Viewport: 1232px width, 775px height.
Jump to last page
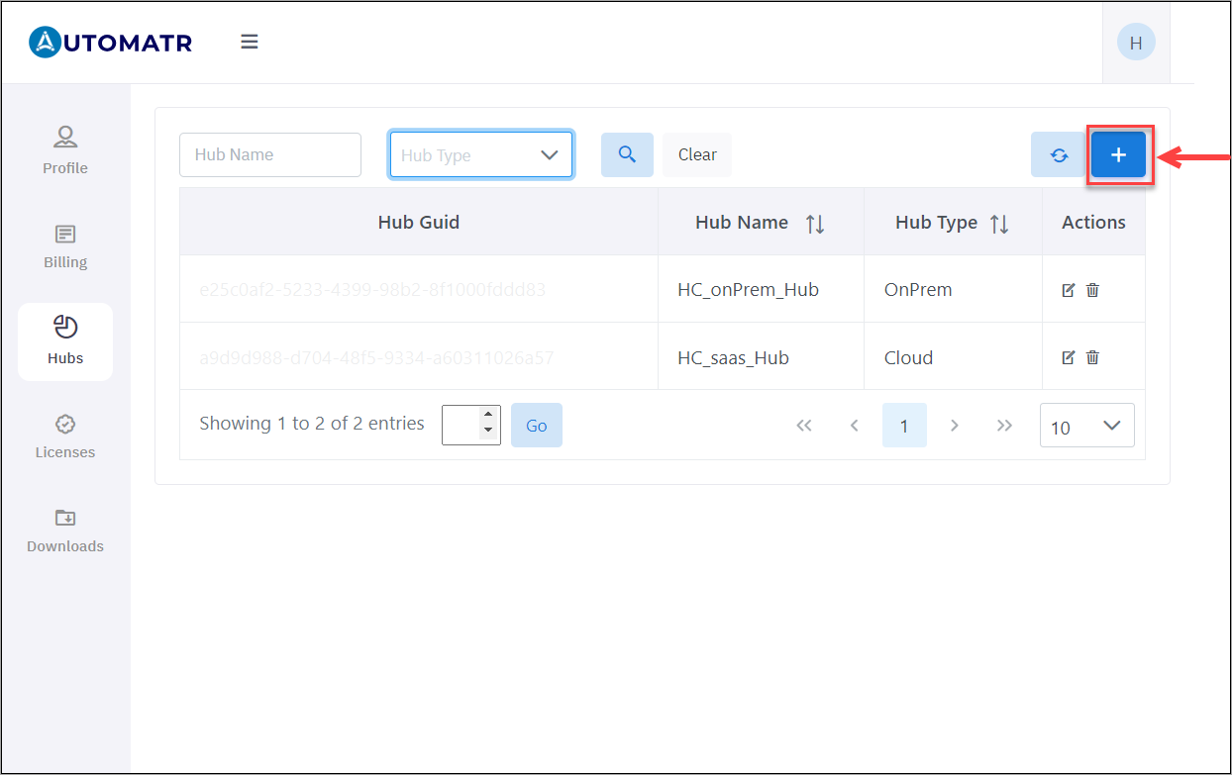pyautogui.click(x=1004, y=426)
